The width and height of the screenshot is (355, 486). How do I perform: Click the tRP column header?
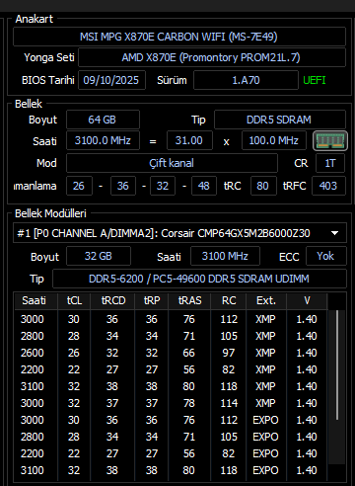tap(152, 300)
